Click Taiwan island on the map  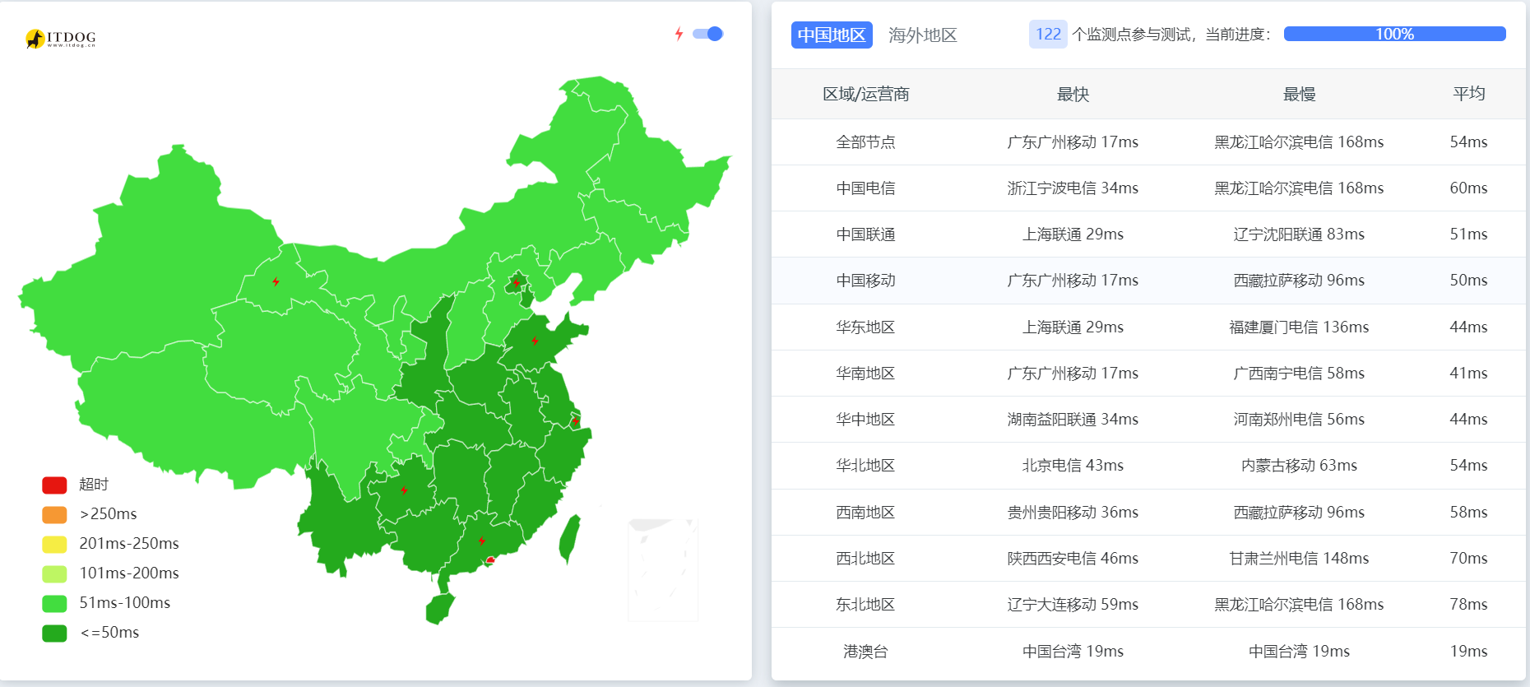570,539
